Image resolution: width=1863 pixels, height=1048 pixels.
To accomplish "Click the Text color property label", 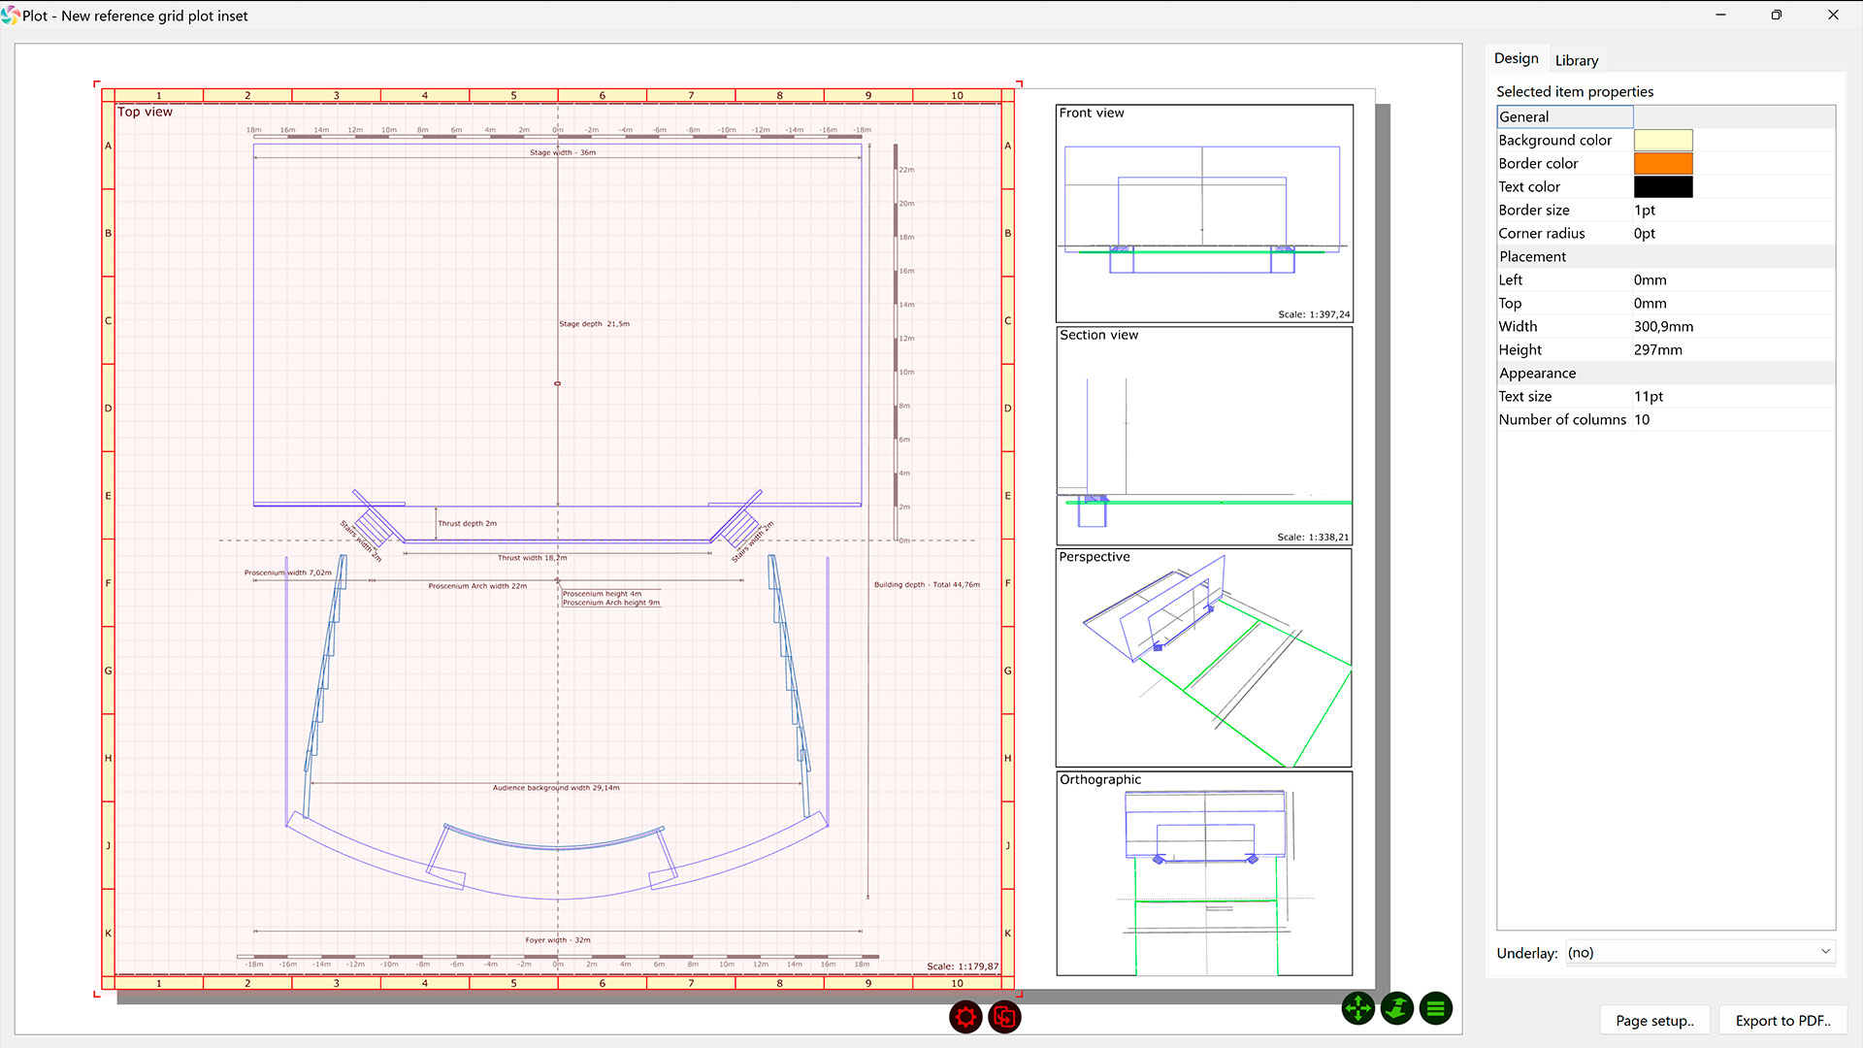I will click(1529, 186).
